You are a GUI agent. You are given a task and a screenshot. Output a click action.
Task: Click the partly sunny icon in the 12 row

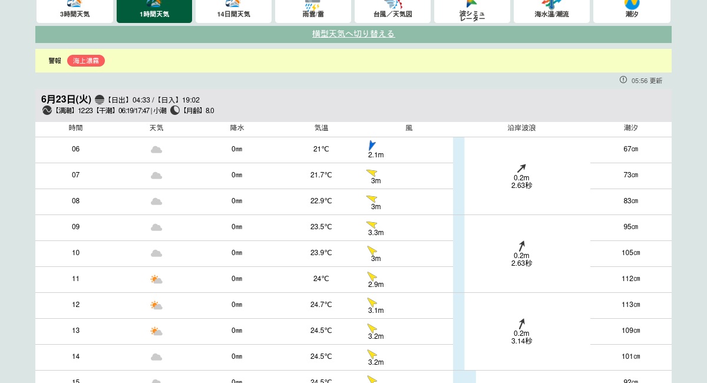156,305
